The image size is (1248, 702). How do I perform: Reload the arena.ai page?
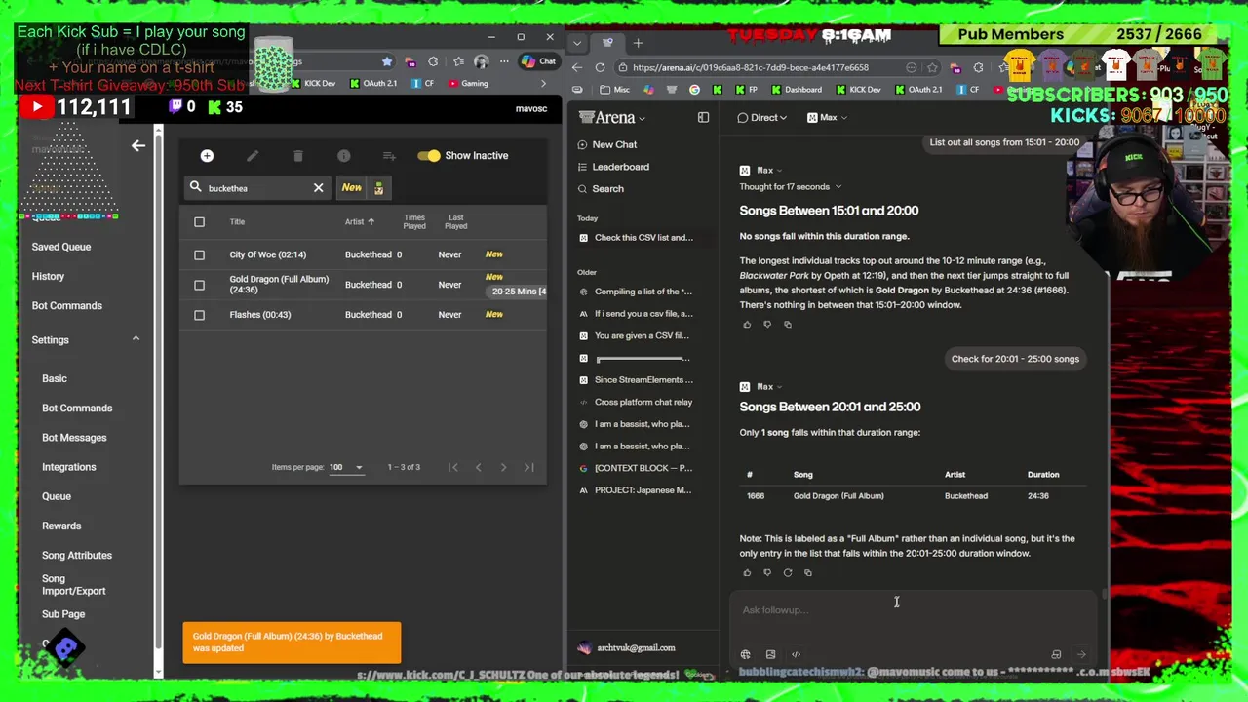point(600,67)
